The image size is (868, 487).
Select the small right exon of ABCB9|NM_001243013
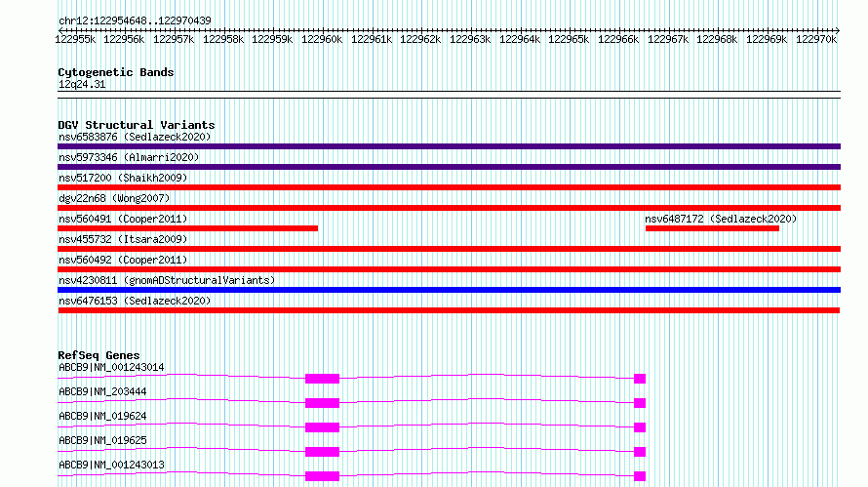(640, 476)
